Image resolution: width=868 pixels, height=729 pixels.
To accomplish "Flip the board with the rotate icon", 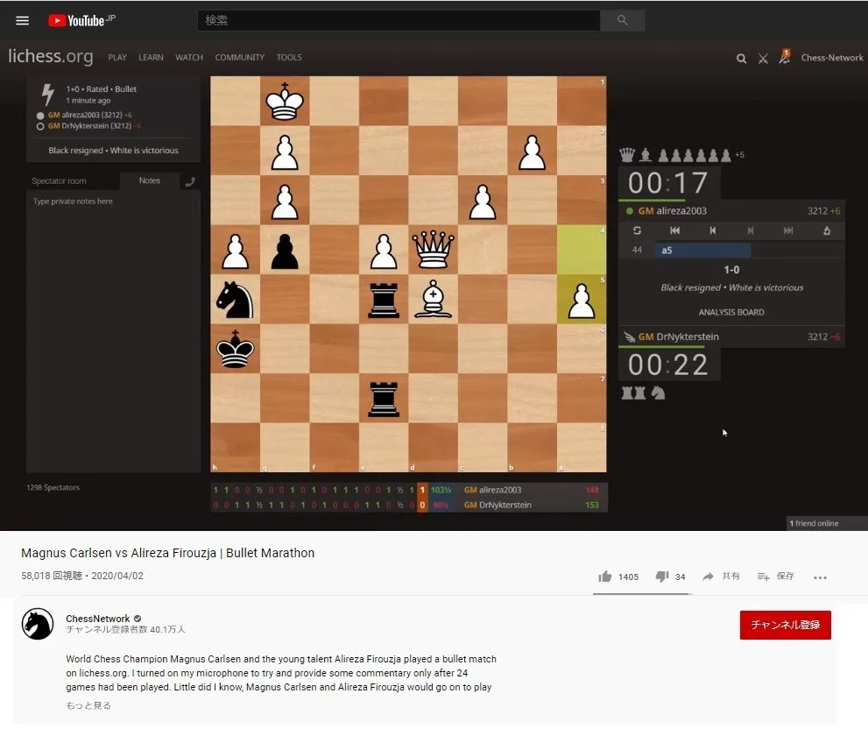I will point(637,230).
